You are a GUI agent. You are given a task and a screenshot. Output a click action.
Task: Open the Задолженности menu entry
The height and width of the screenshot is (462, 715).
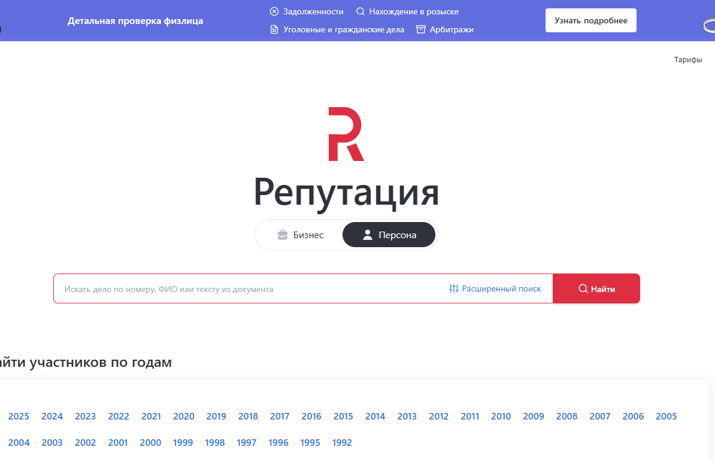pyautogui.click(x=313, y=11)
